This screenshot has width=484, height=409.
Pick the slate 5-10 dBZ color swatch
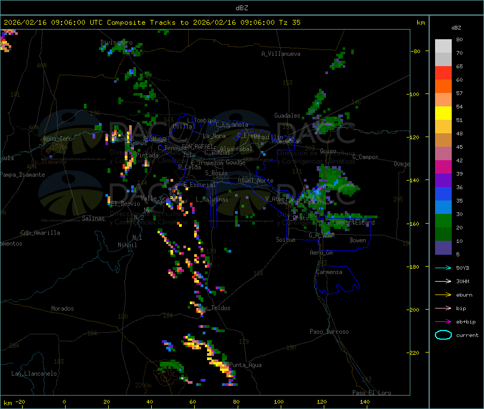(443, 248)
